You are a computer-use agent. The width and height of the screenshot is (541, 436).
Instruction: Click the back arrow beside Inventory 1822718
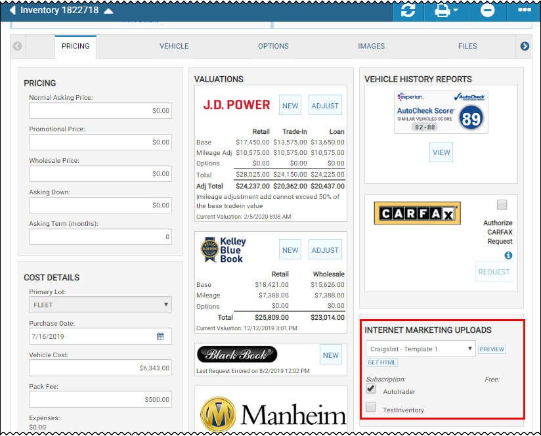[12, 11]
